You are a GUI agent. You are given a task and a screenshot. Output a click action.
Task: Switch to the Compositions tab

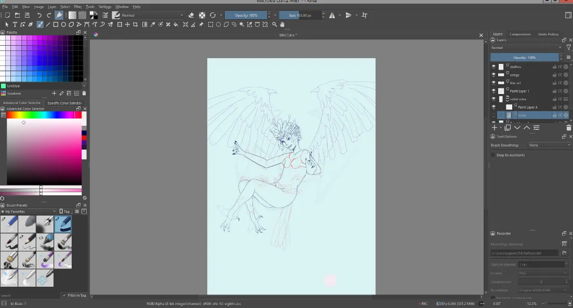[x=520, y=34]
